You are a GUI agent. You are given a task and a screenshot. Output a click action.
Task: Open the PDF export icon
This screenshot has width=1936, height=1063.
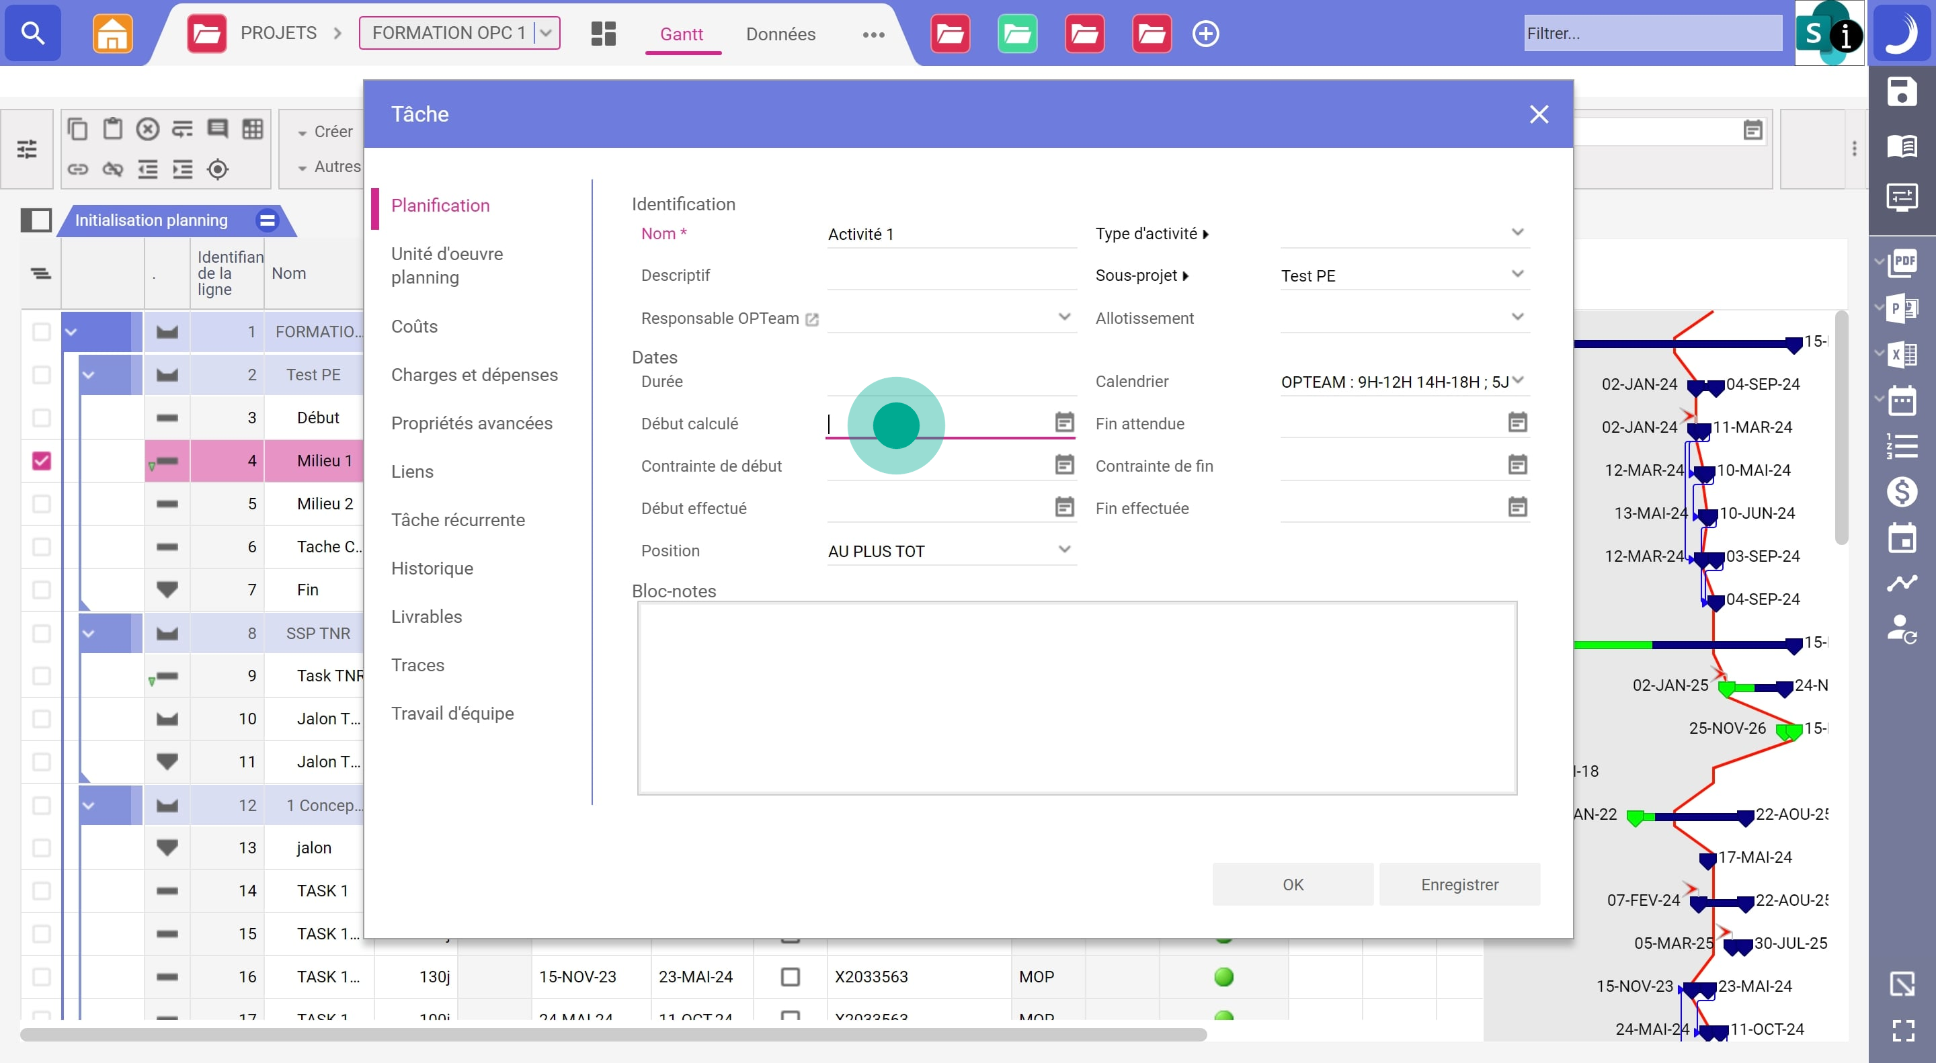(x=1903, y=262)
